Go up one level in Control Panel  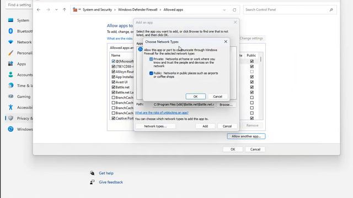[65, 10]
